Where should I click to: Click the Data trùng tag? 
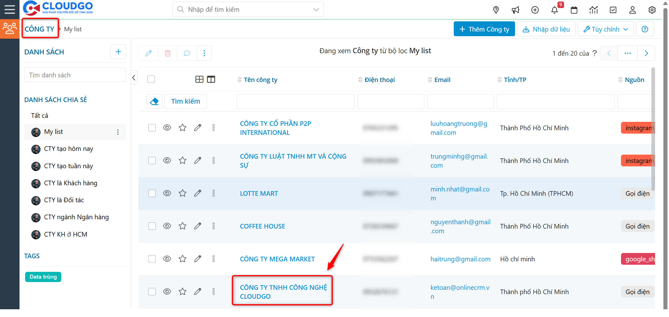pos(43,277)
